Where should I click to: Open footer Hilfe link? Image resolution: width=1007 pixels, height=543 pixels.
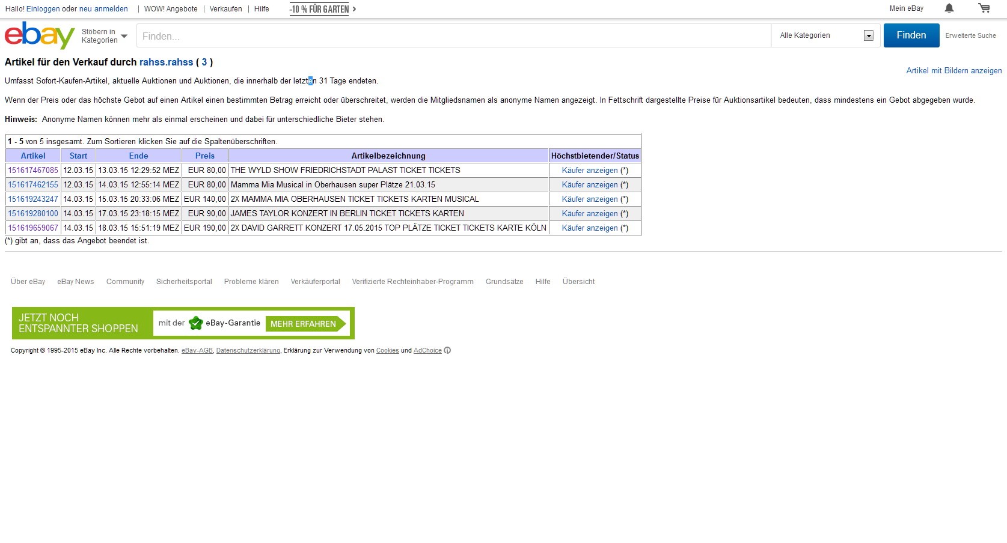[543, 282]
